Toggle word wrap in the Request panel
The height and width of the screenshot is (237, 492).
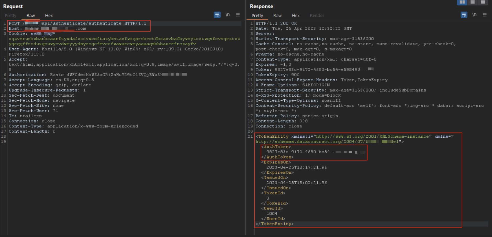pos(217,15)
